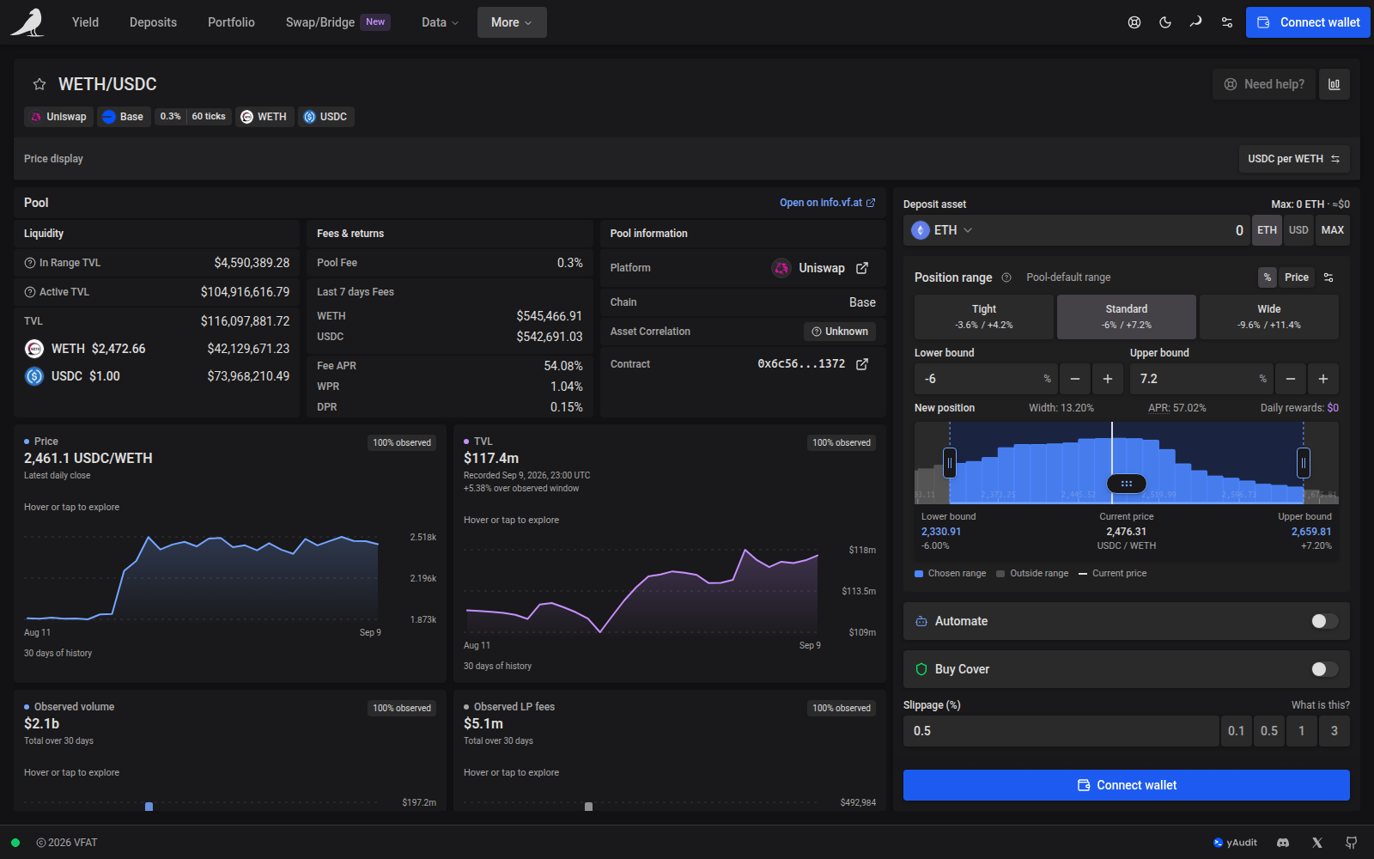Switch deposit unit to ETH

tap(1267, 230)
